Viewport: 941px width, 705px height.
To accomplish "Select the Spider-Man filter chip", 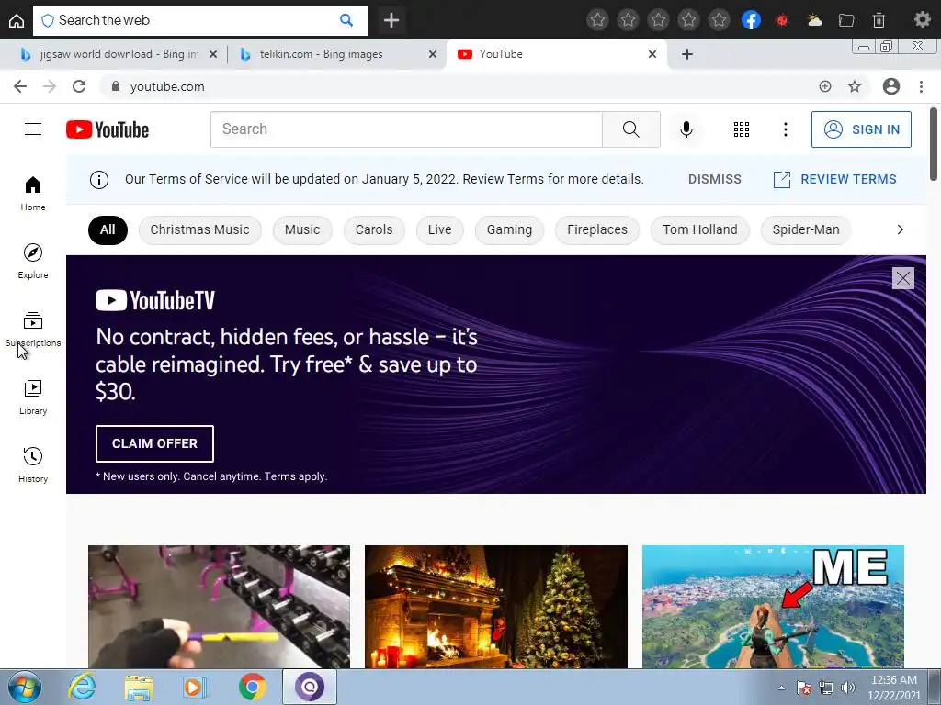I will (805, 229).
